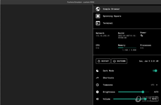Viewport: 161px width, 105px height.
Task: Click the Build timestamp value
Action: click(x=127, y=37)
